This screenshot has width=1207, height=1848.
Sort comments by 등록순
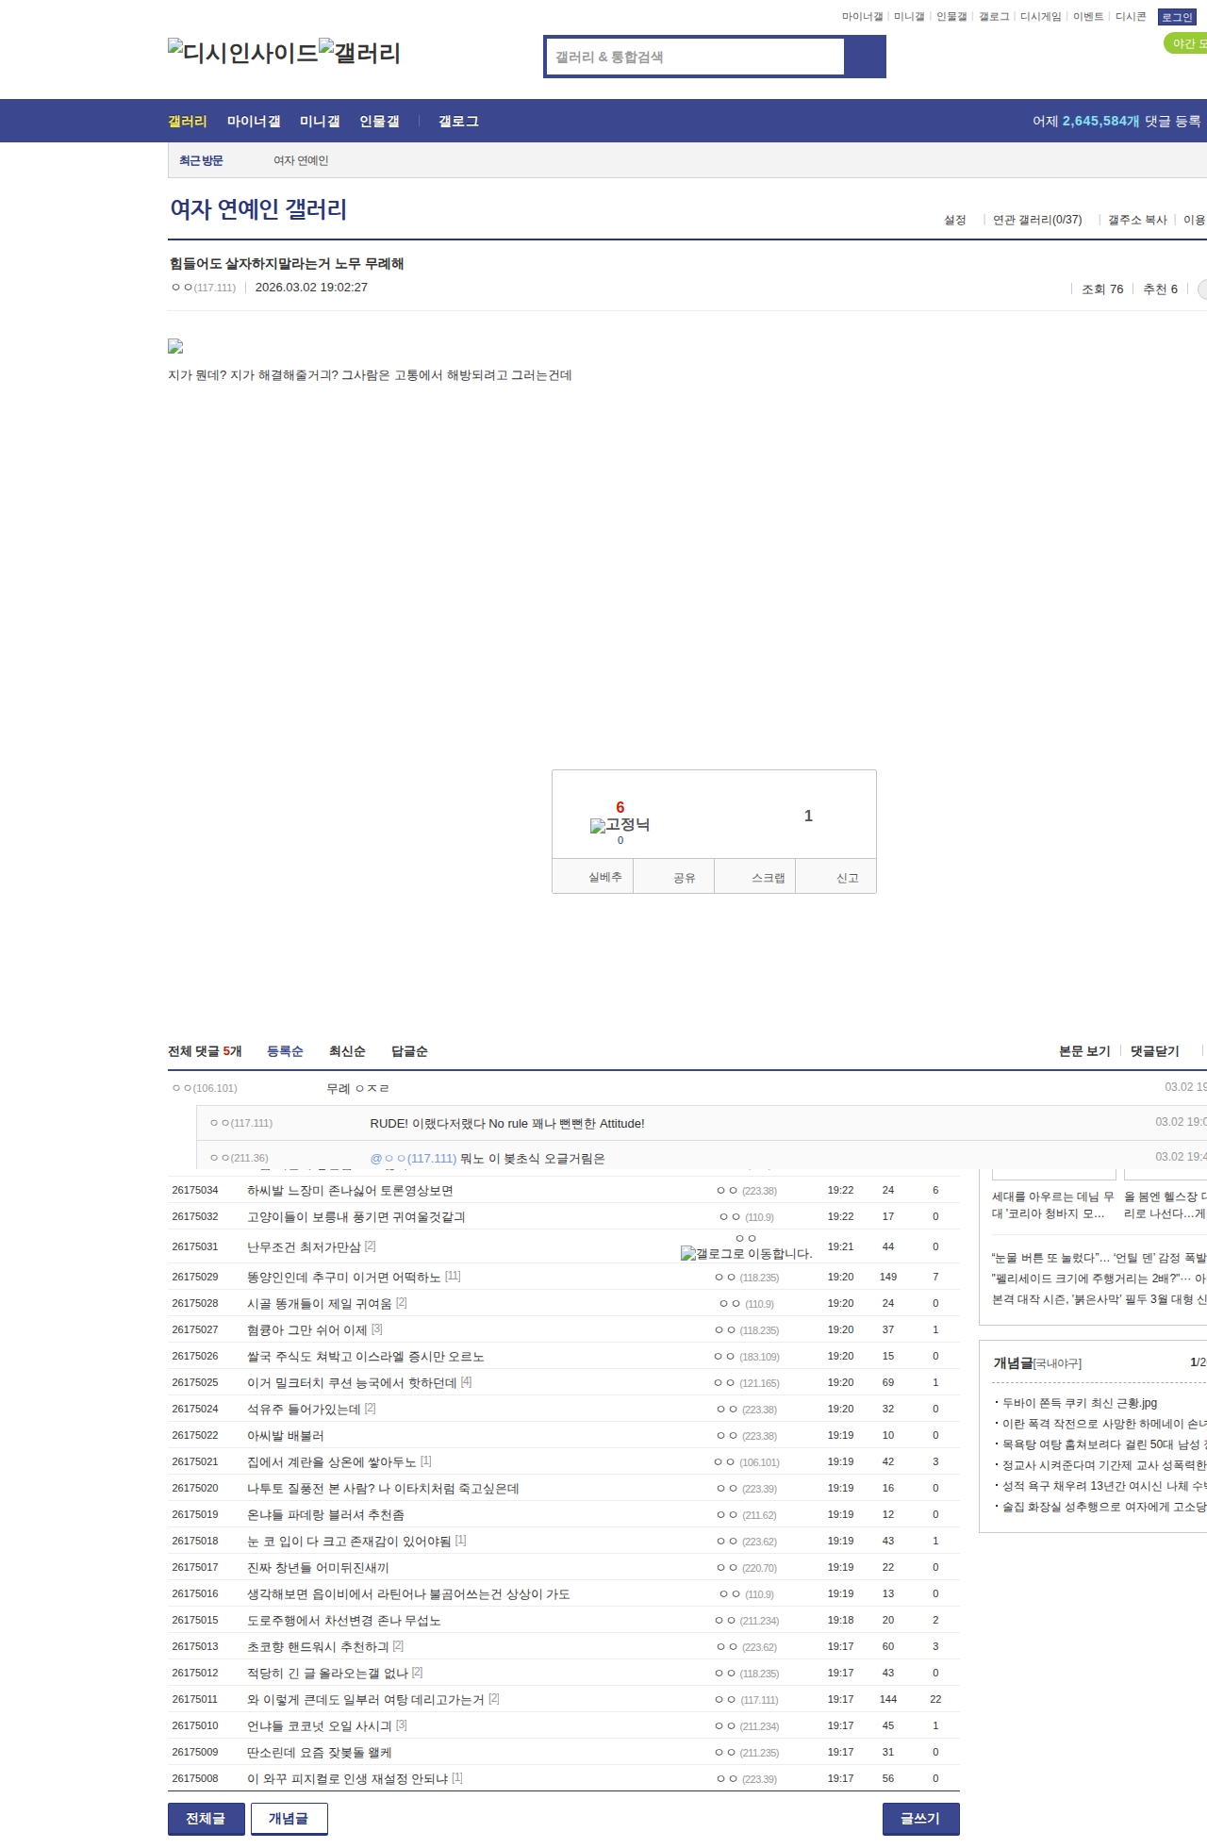click(x=285, y=1051)
